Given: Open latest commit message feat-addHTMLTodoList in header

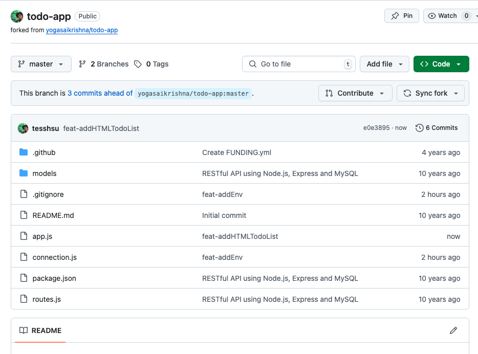Looking at the screenshot, I should [x=101, y=128].
